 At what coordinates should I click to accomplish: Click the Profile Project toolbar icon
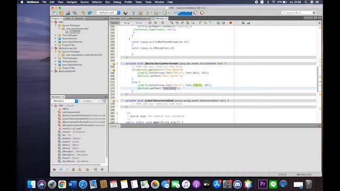(x=165, y=13)
